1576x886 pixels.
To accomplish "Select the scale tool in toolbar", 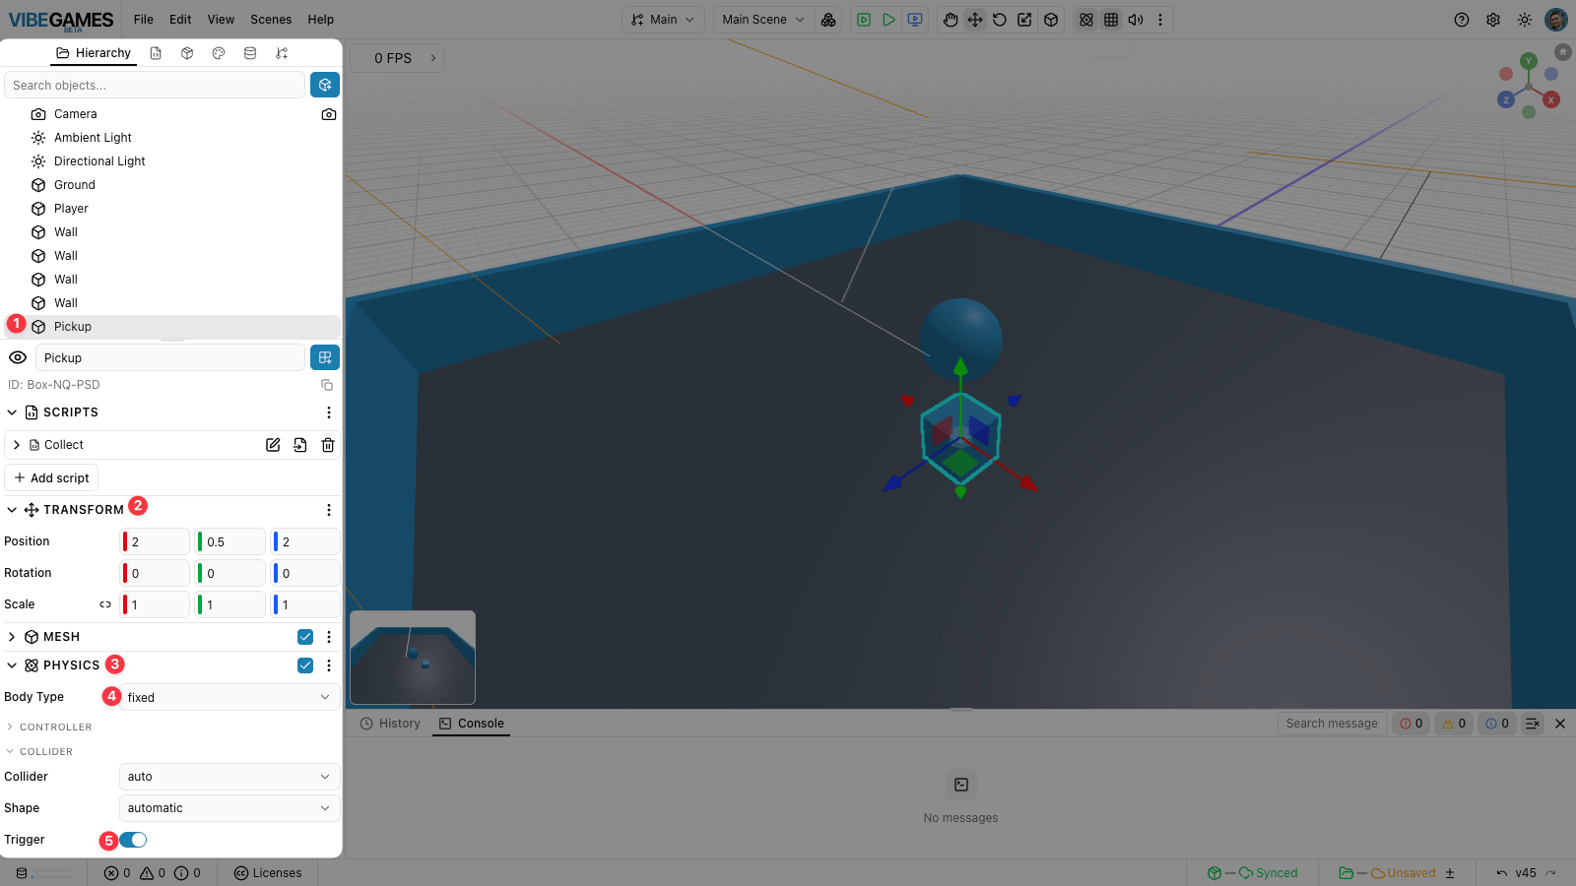I will click(1024, 20).
